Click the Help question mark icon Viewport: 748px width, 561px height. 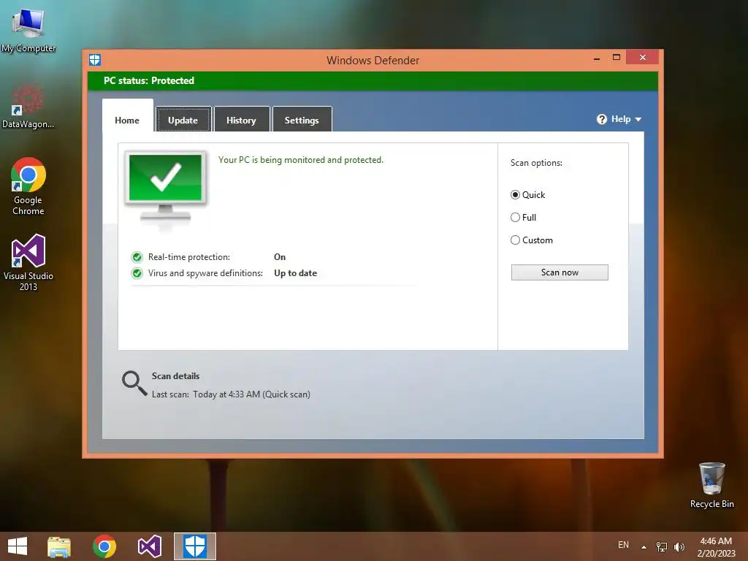(x=602, y=119)
